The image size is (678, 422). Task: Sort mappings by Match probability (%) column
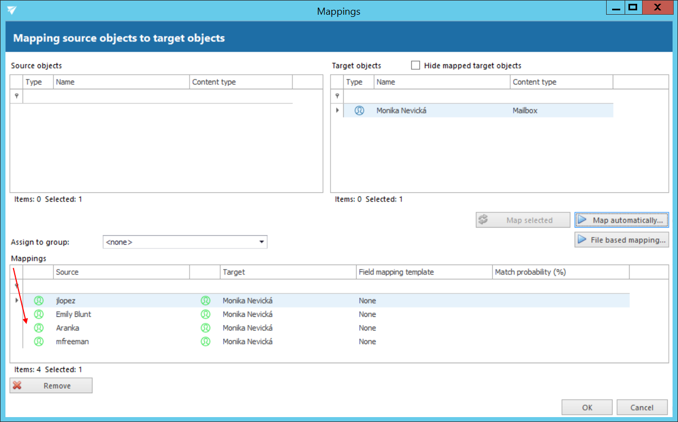coord(560,272)
